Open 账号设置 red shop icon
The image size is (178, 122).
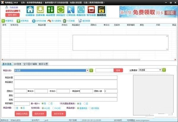click(91, 10)
